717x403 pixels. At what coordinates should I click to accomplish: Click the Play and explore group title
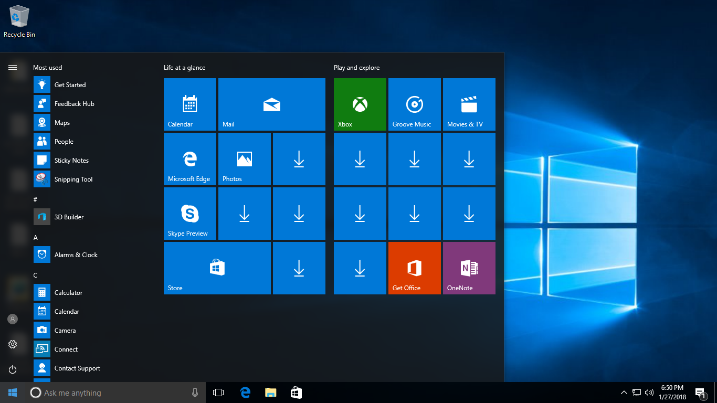pyautogui.click(x=356, y=68)
